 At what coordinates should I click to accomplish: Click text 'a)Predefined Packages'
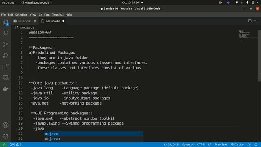(x=52, y=53)
